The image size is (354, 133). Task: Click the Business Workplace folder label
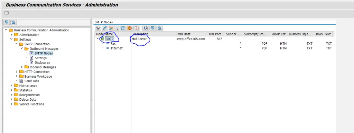pos(38,76)
